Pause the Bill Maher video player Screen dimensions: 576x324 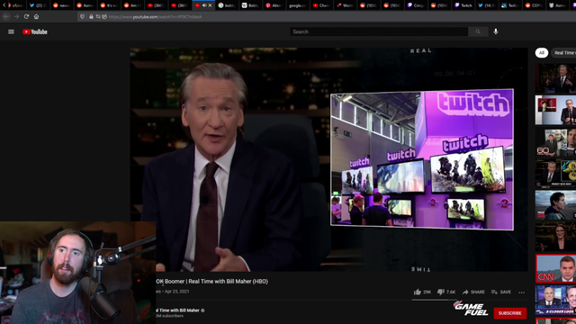[328, 159]
